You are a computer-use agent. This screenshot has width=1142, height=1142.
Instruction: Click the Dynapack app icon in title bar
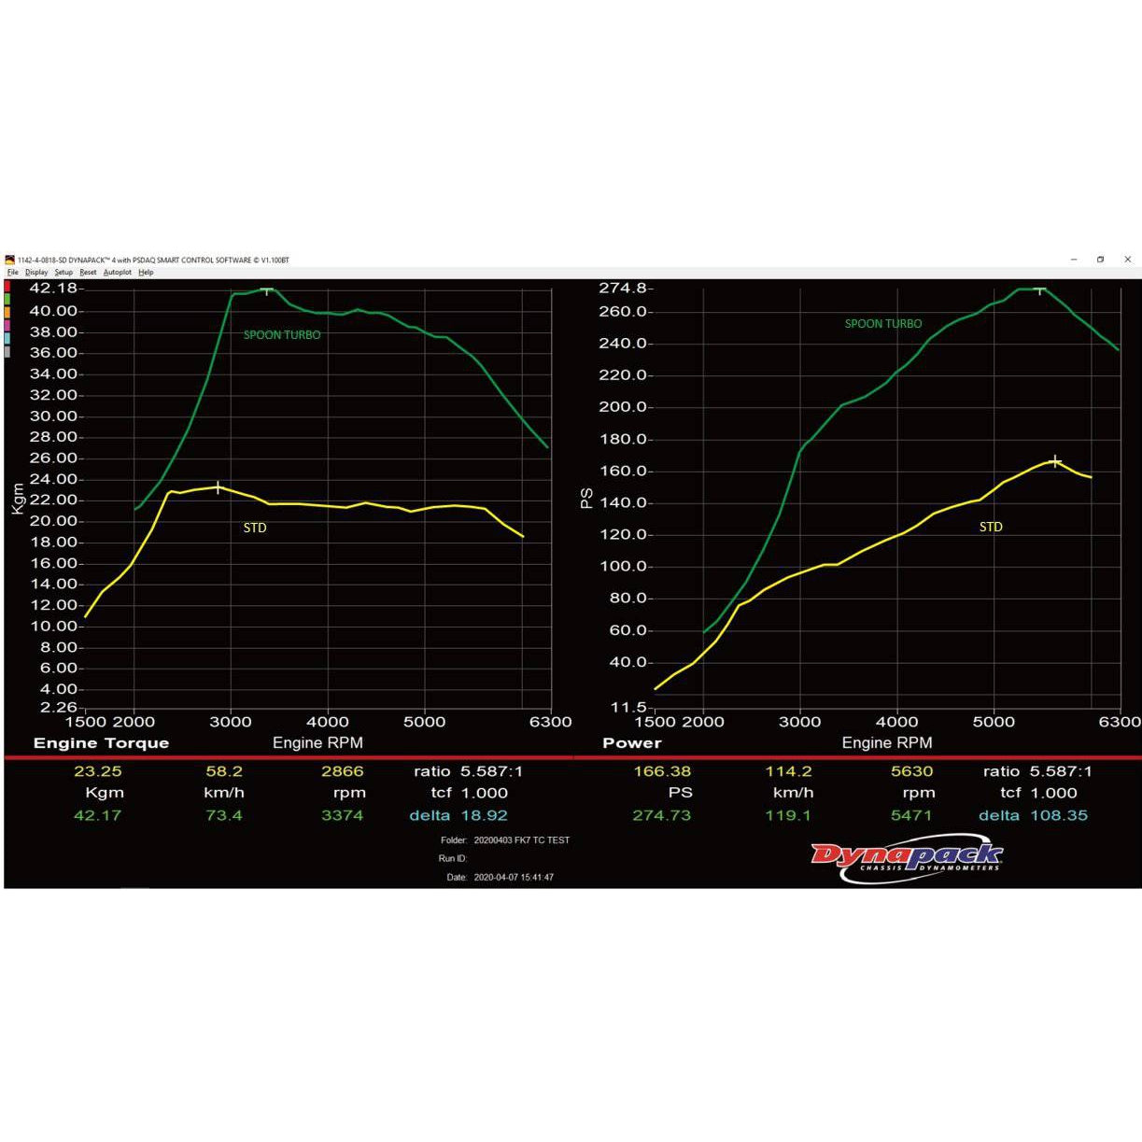click(10, 260)
